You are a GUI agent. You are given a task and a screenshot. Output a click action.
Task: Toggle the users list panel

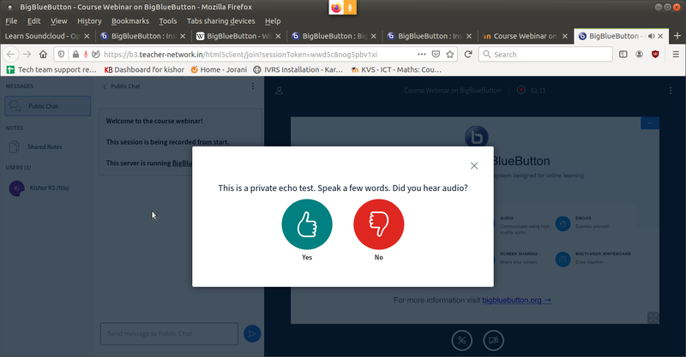click(x=280, y=91)
